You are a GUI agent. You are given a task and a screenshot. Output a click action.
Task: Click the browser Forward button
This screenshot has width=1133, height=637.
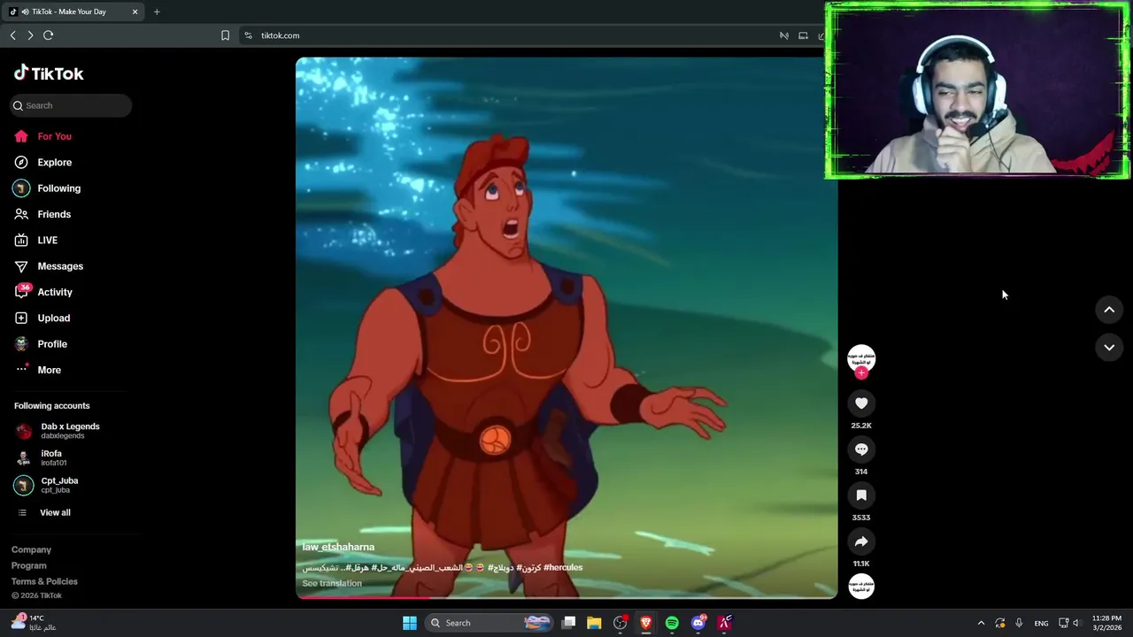point(30,35)
